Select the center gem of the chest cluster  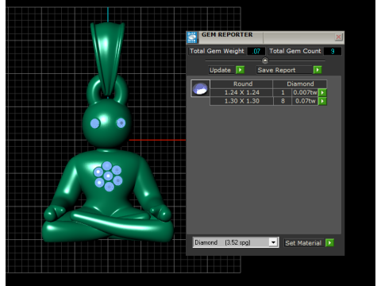(108, 176)
